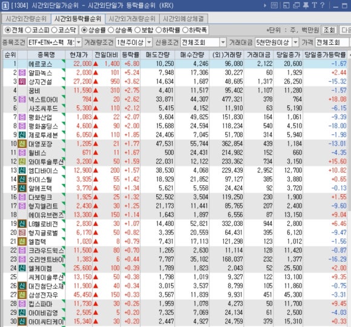The image size is (351, 327).
Task: Select the 에르코스 stock row name
Action: (41, 64)
